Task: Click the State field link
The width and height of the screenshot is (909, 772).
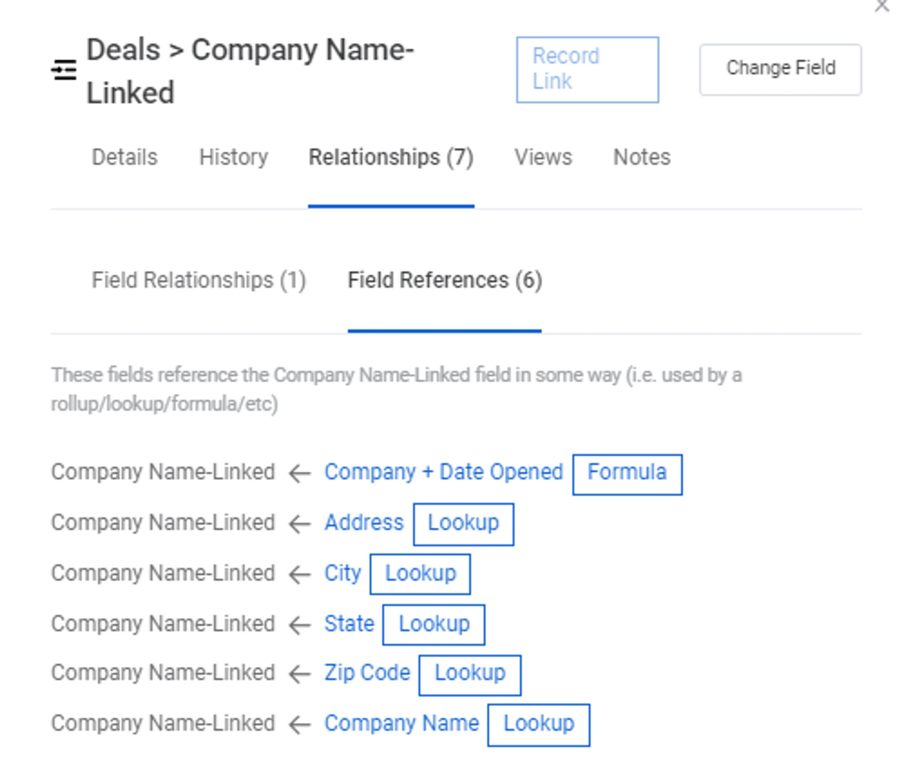Action: coord(349,624)
